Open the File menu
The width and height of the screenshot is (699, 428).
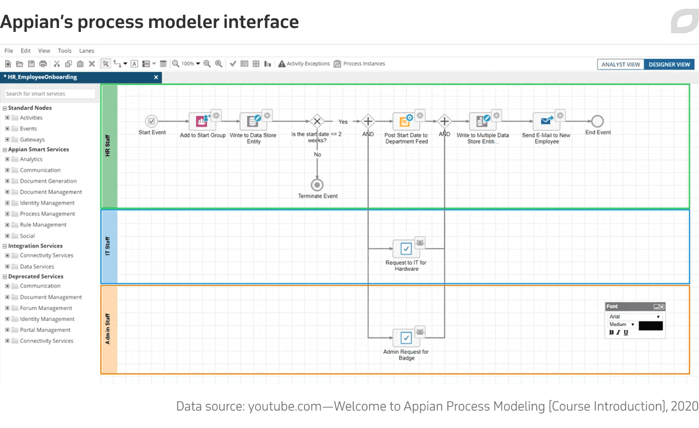[9, 51]
